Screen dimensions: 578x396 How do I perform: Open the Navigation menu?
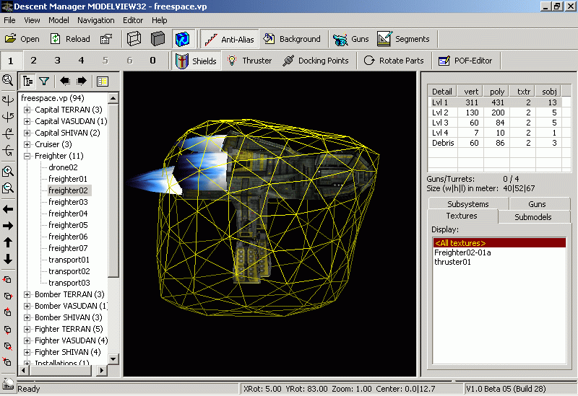(x=96, y=20)
